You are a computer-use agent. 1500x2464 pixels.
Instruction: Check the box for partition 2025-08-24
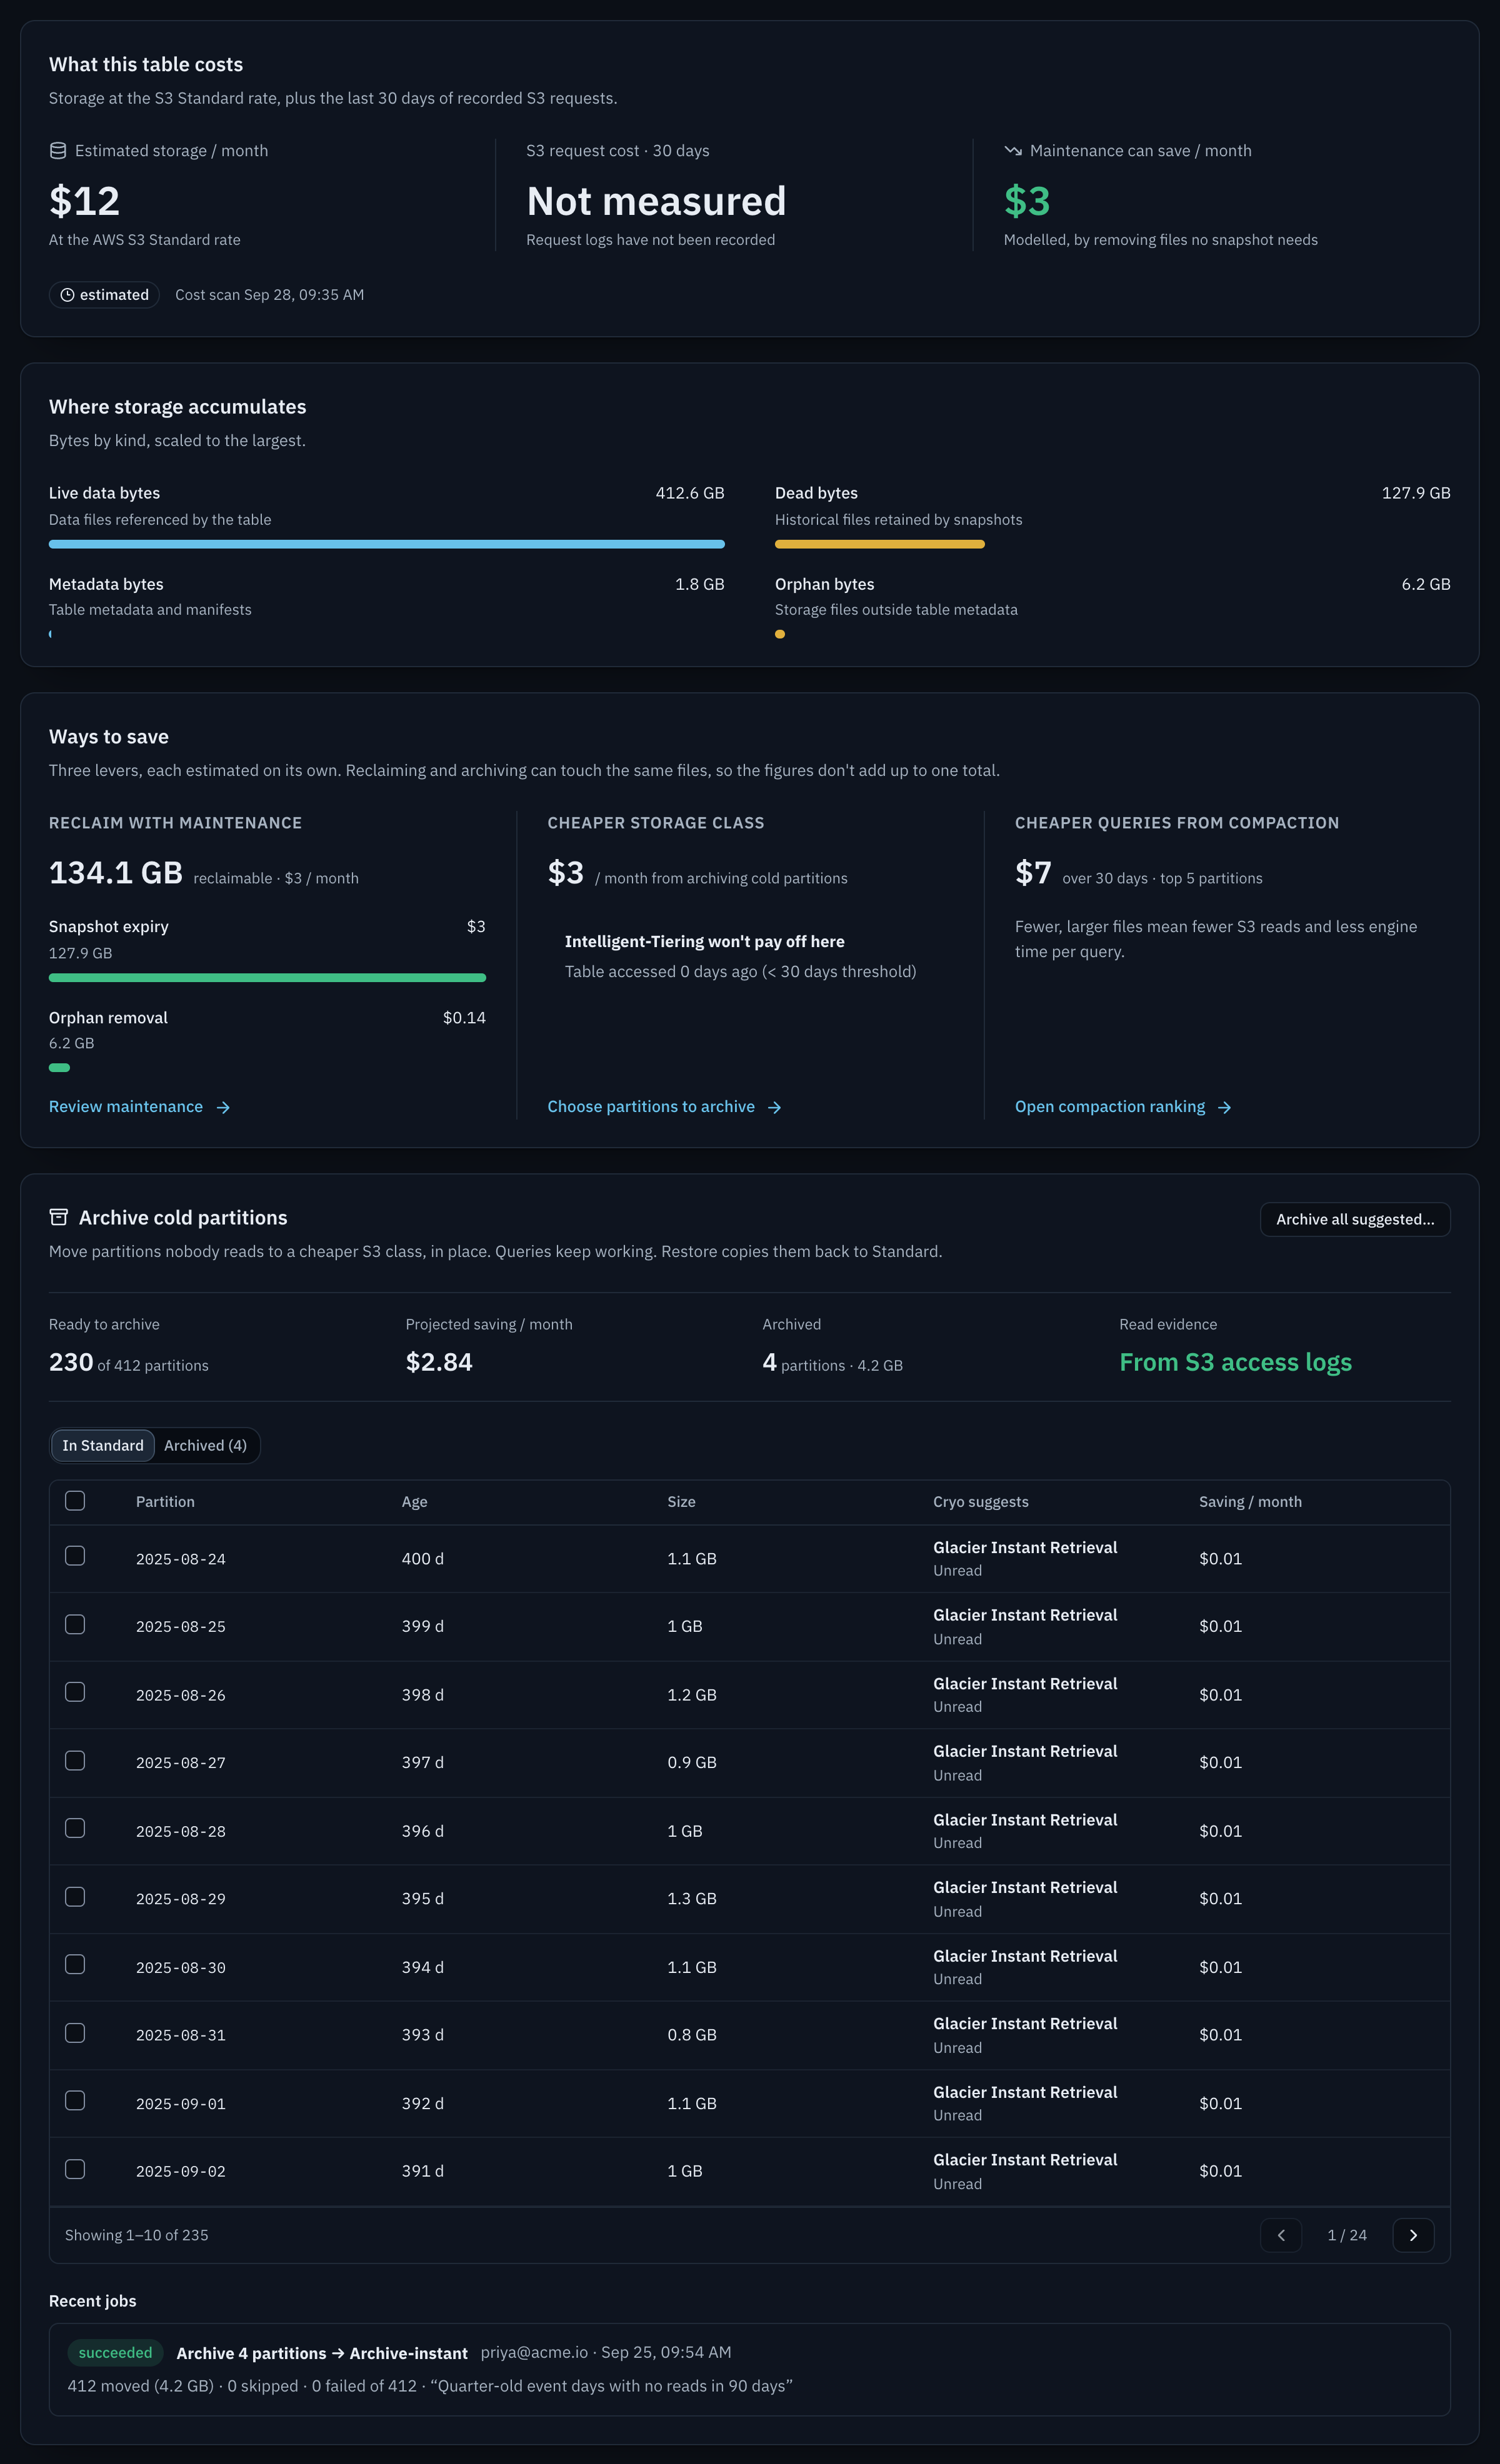pyautogui.click(x=75, y=1556)
